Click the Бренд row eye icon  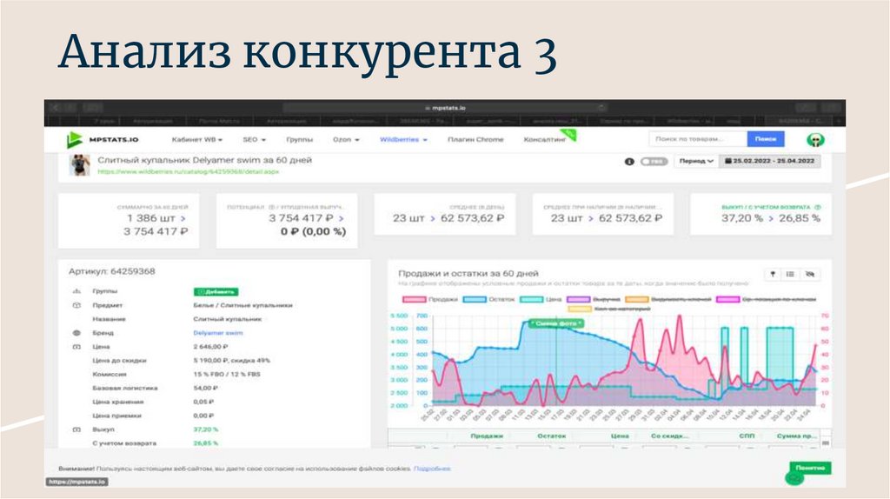[76, 333]
